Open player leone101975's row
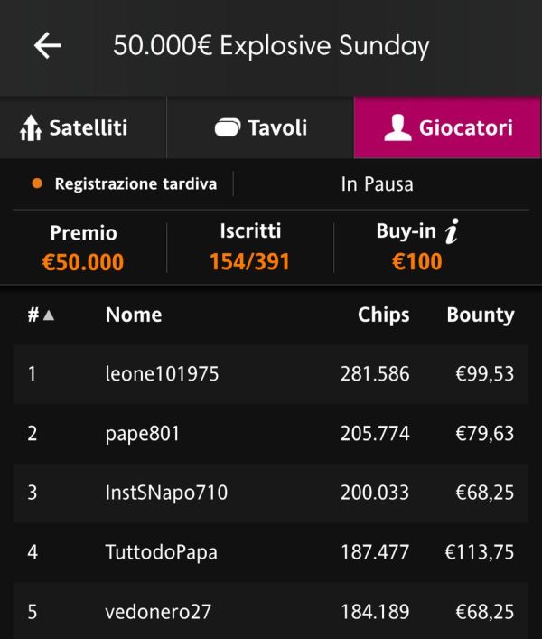542x639 pixels. pos(271,374)
